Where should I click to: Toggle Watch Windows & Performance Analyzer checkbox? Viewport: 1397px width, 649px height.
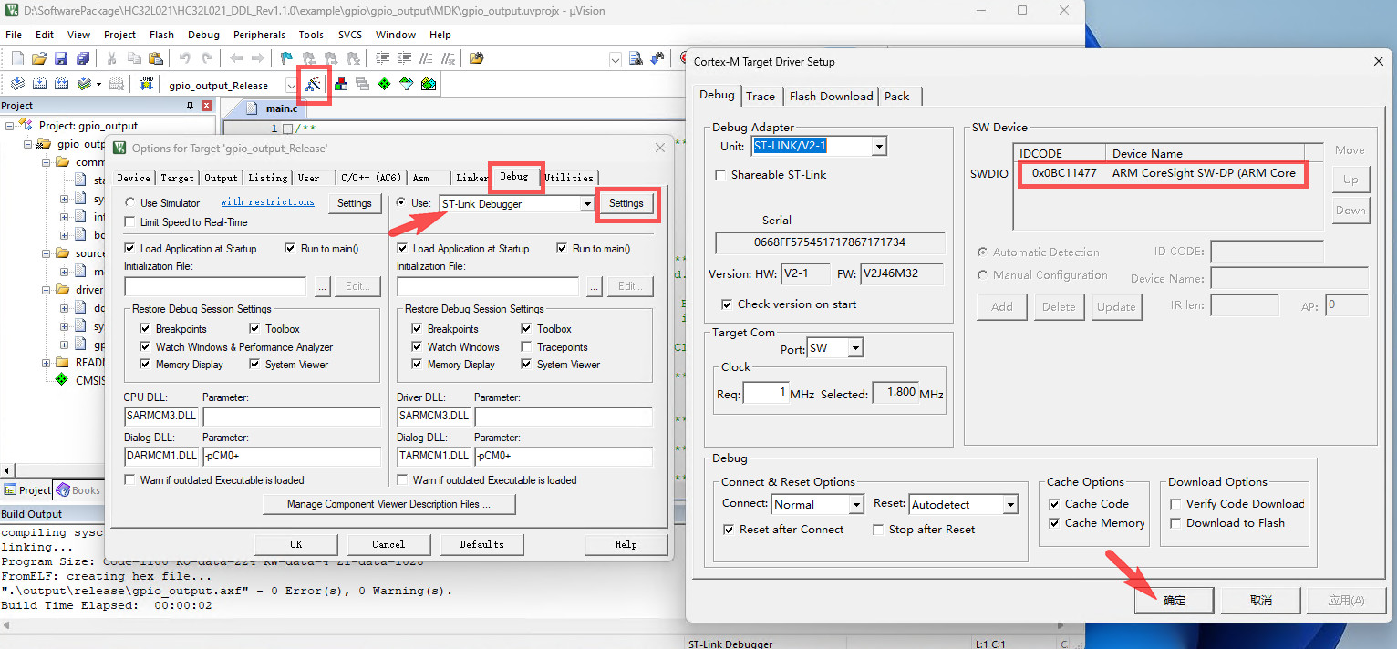pyautogui.click(x=145, y=346)
